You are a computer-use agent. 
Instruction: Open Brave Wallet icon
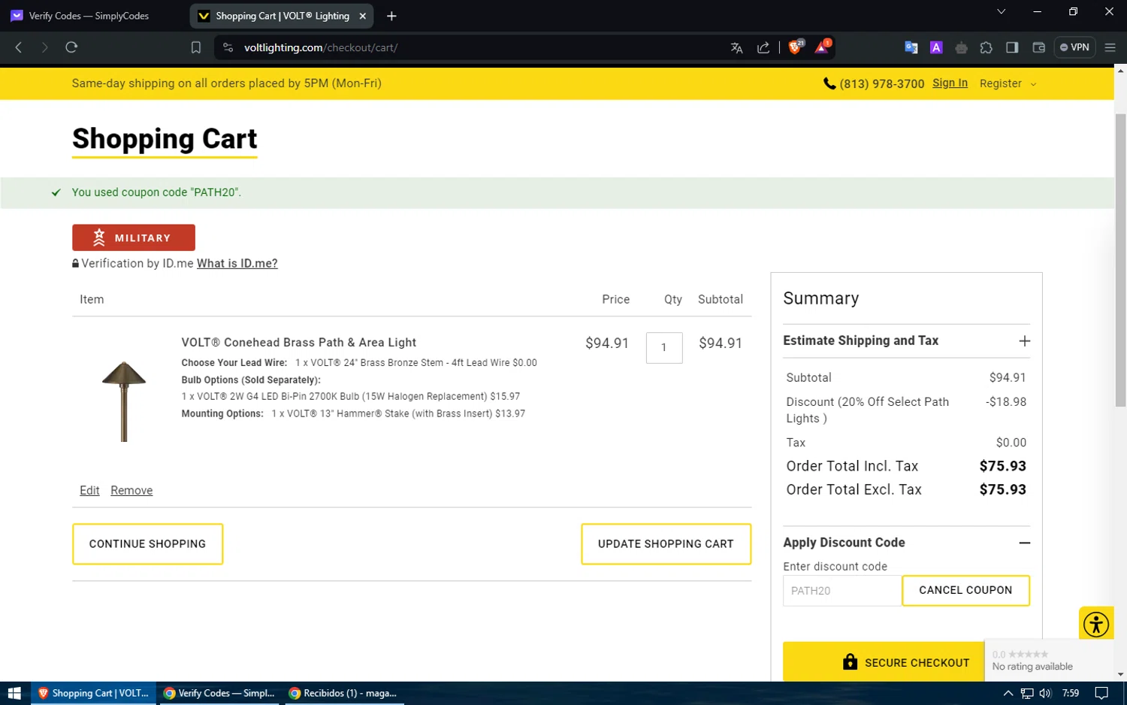(x=1038, y=47)
